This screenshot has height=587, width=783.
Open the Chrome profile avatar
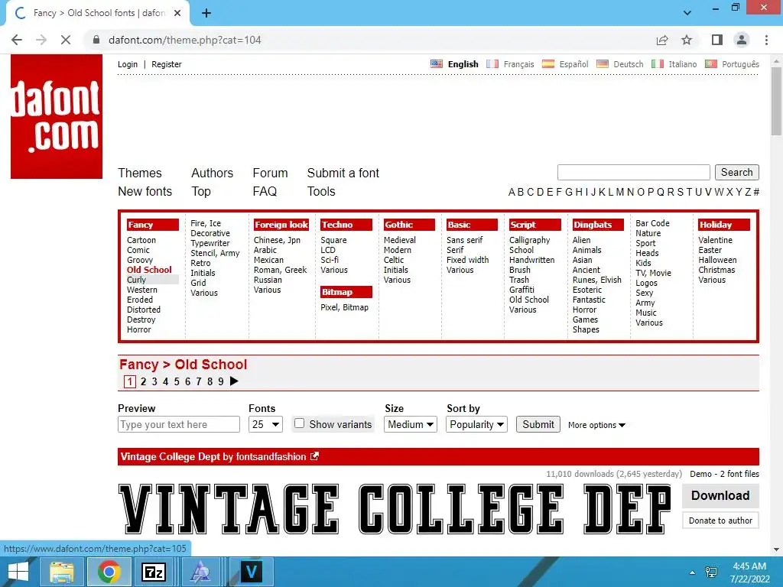point(742,40)
